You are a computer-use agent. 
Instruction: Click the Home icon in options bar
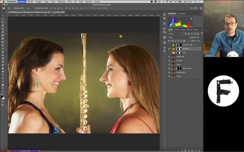4,8
